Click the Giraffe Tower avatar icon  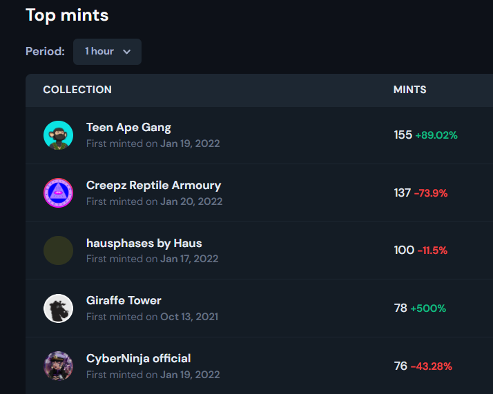click(58, 308)
